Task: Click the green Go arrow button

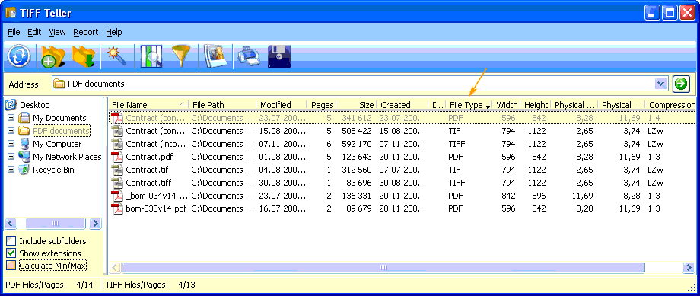Action: 681,84
